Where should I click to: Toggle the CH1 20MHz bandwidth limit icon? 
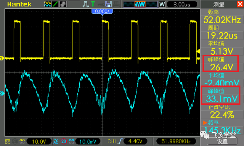click(15, 141)
